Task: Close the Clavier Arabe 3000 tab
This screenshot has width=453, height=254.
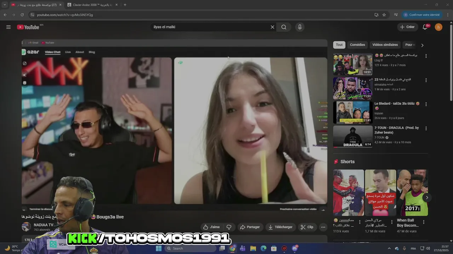Action: (116, 5)
